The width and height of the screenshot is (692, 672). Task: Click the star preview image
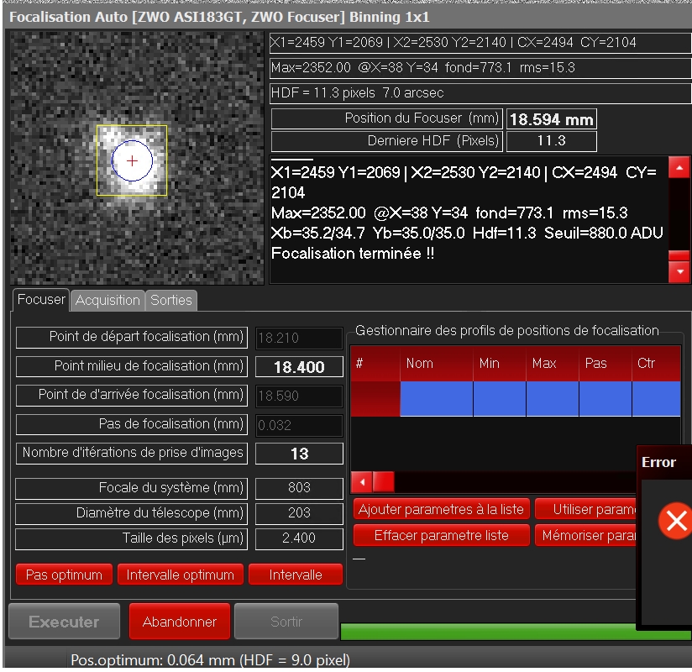click(x=136, y=159)
